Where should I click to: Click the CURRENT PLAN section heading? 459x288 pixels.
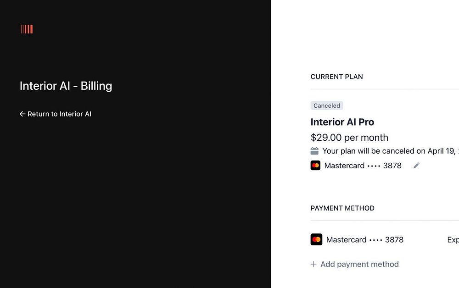pos(336,77)
